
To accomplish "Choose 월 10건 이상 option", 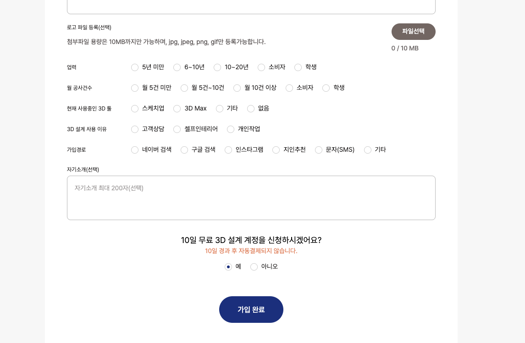I will (x=237, y=88).
